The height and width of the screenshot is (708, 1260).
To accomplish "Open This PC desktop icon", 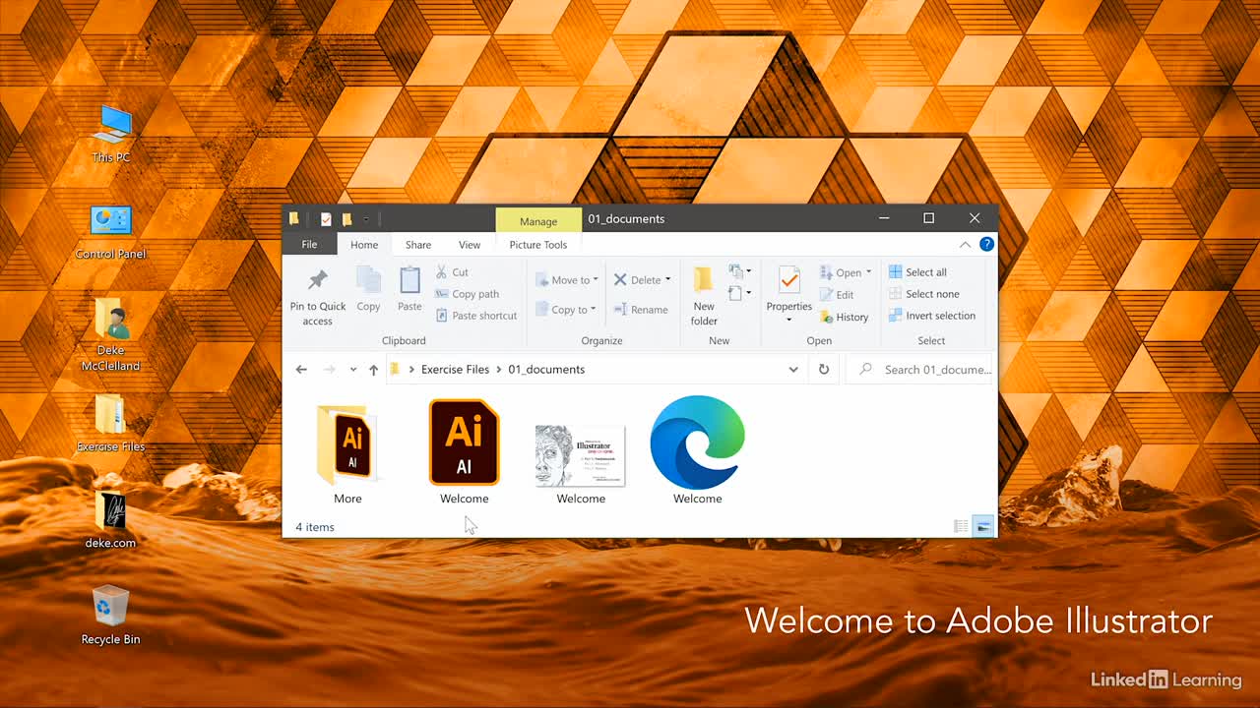I will click(110, 133).
